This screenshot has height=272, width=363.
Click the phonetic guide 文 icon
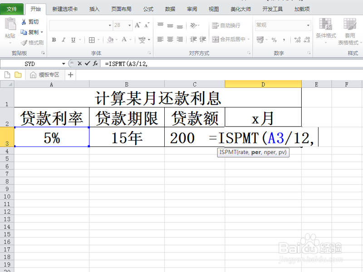pyautogui.click(x=142, y=40)
